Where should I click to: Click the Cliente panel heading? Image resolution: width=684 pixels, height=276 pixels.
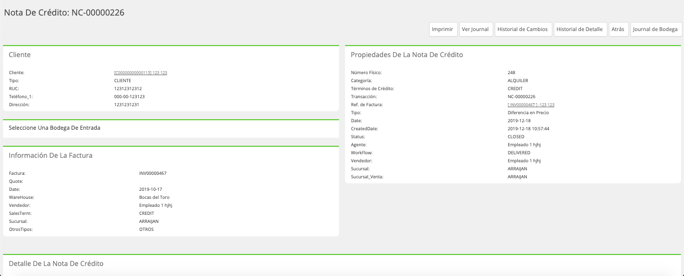coord(20,55)
